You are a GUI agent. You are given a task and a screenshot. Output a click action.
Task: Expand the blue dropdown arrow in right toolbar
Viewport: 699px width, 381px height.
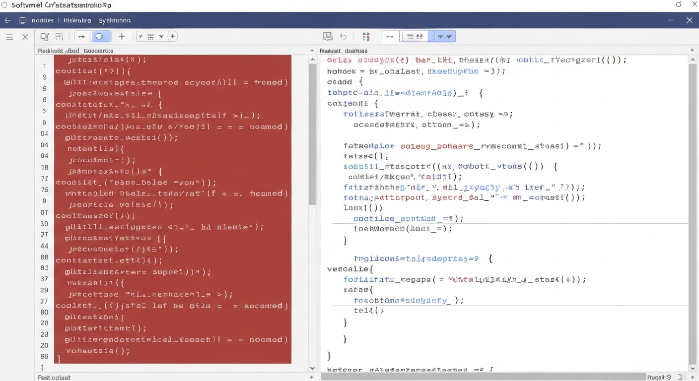(x=449, y=37)
